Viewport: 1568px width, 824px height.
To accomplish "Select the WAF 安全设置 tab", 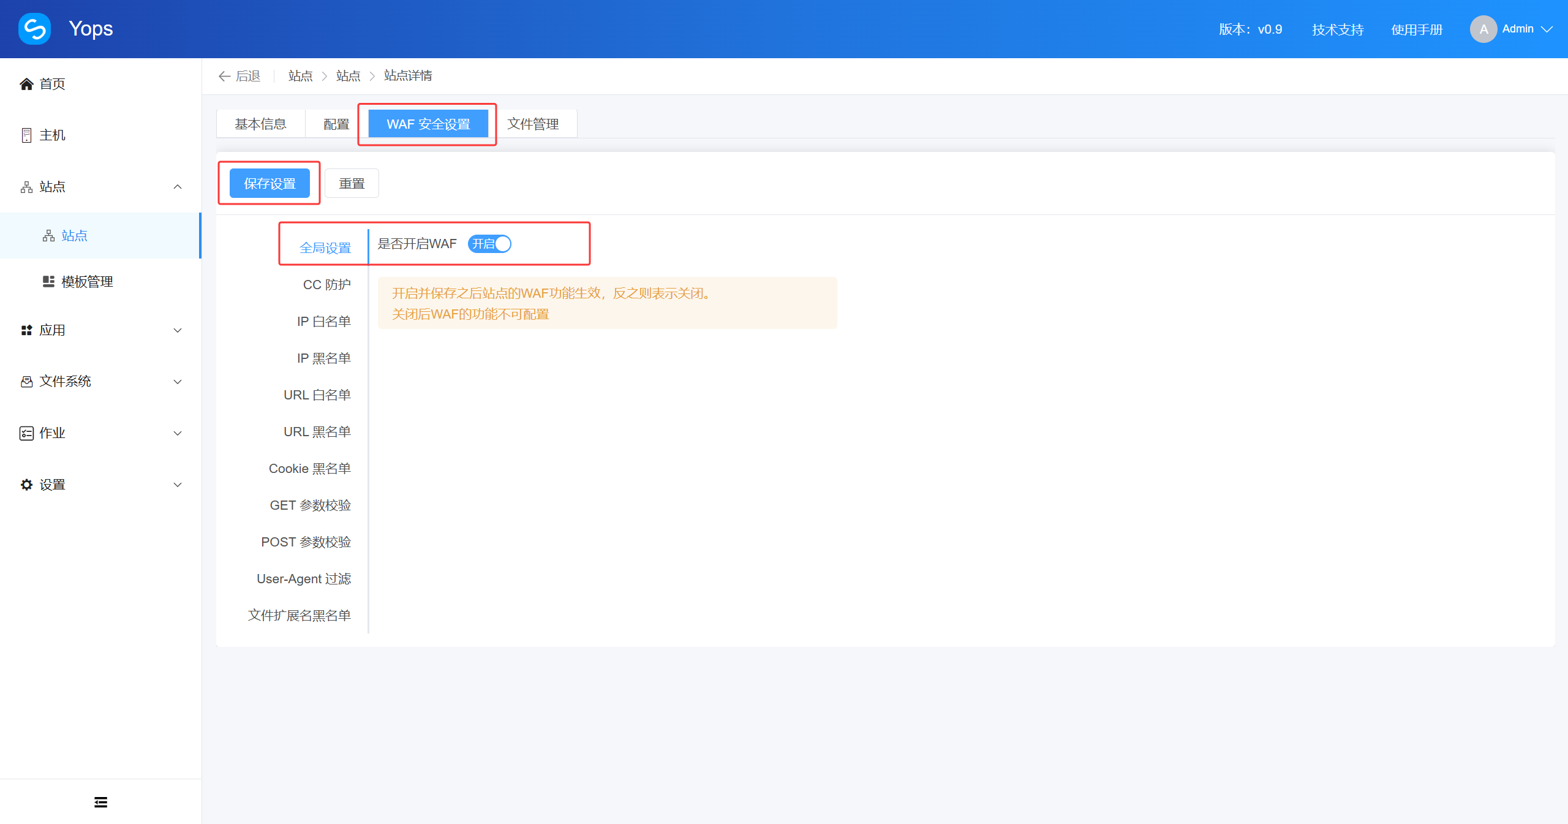I will click(428, 124).
